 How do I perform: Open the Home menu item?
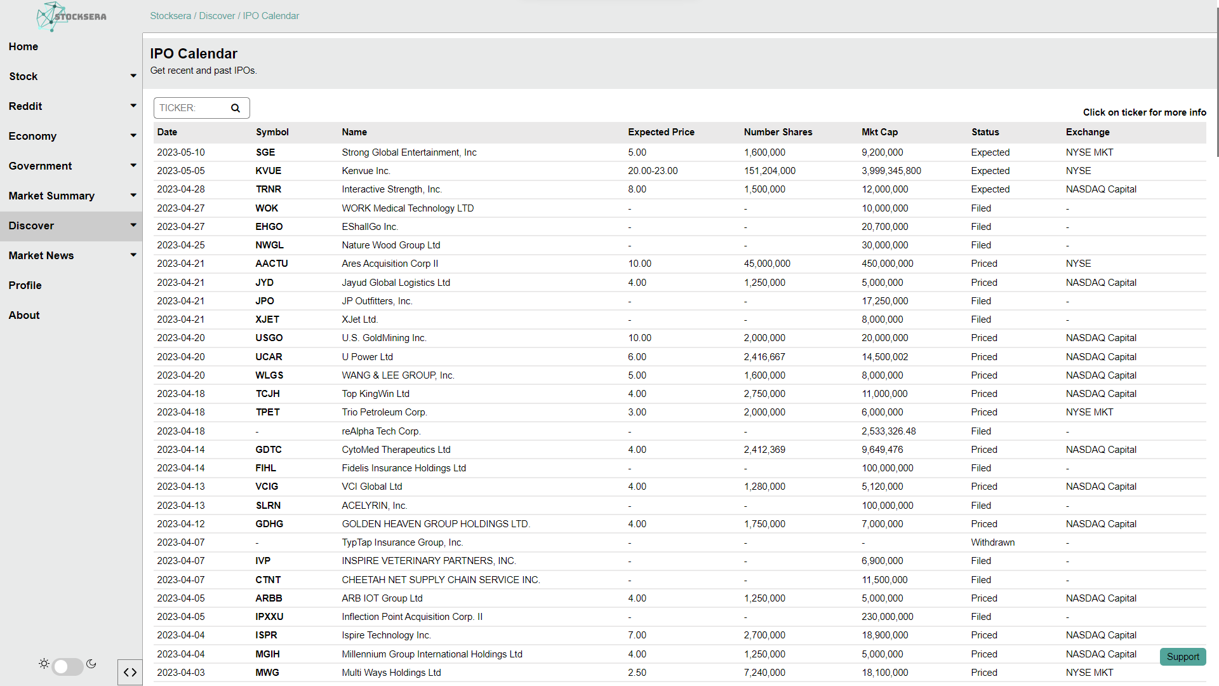(23, 46)
